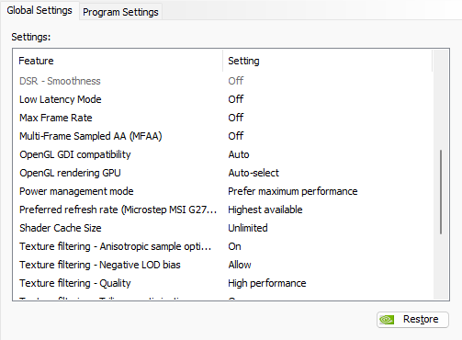Switch to the Global Settings tab

coord(39,10)
